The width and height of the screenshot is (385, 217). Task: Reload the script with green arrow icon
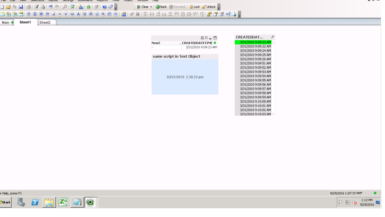pos(43,7)
